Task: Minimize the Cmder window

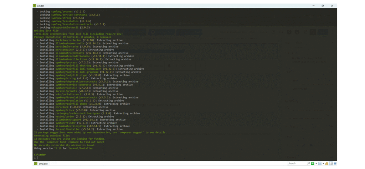Action: click(314, 6)
